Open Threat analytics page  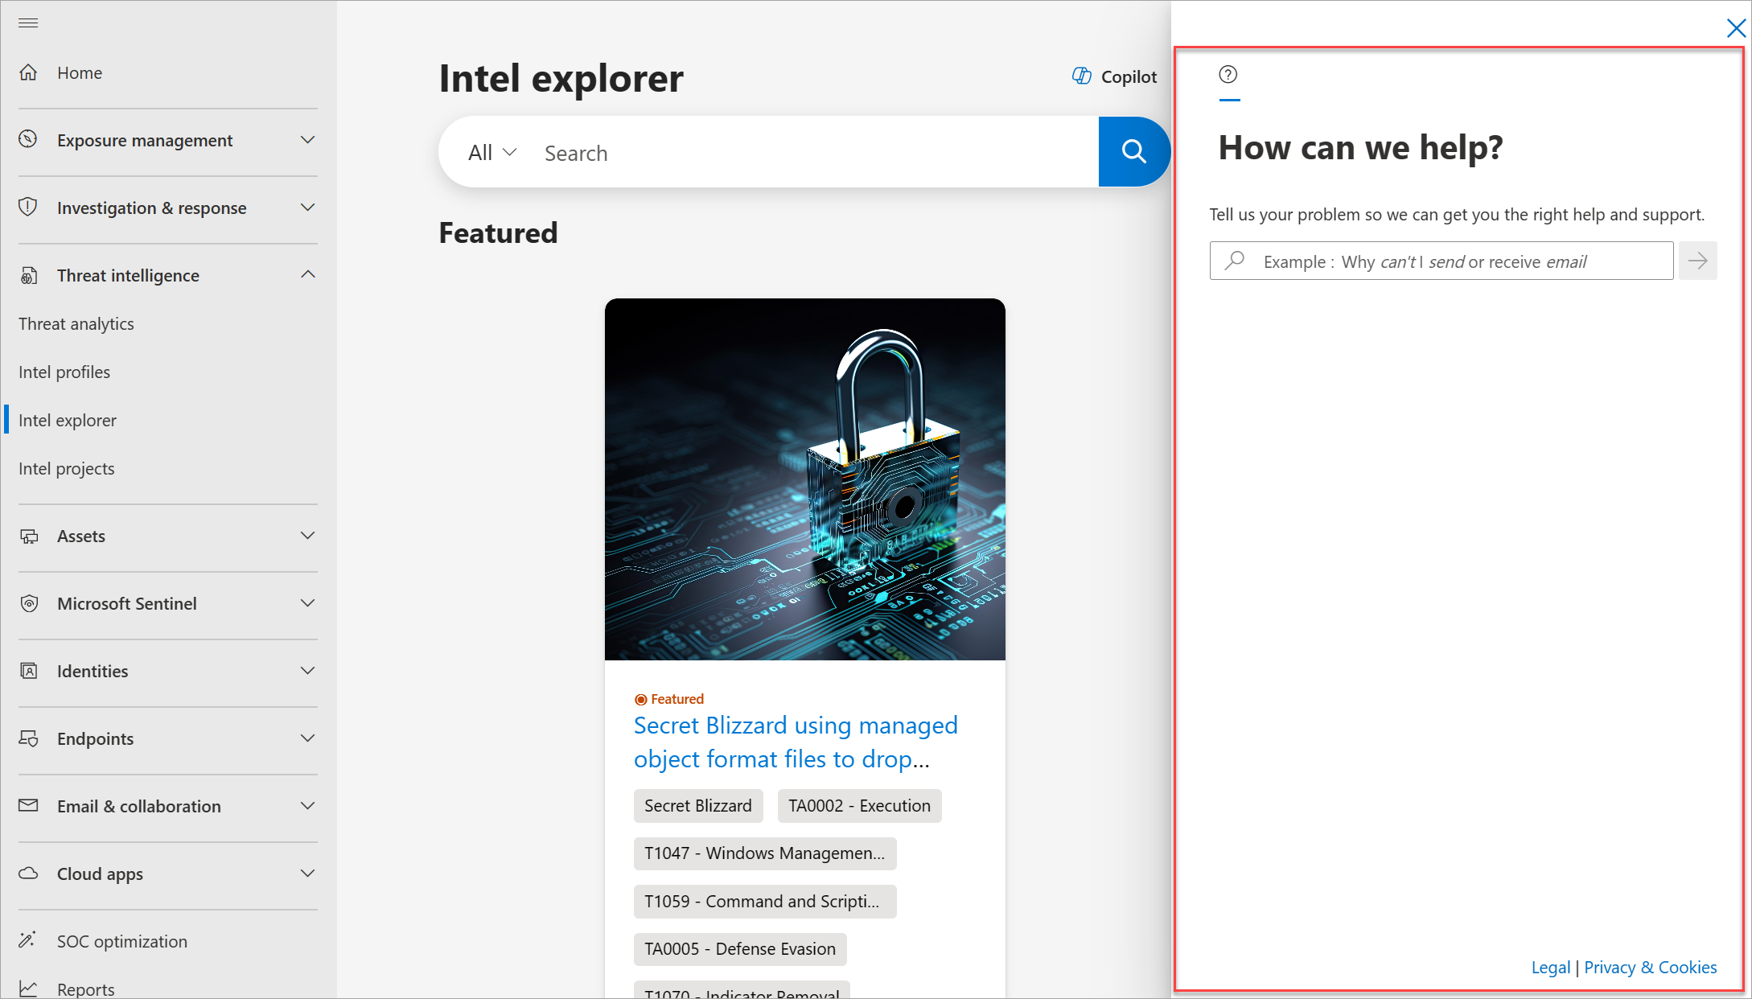click(x=76, y=323)
